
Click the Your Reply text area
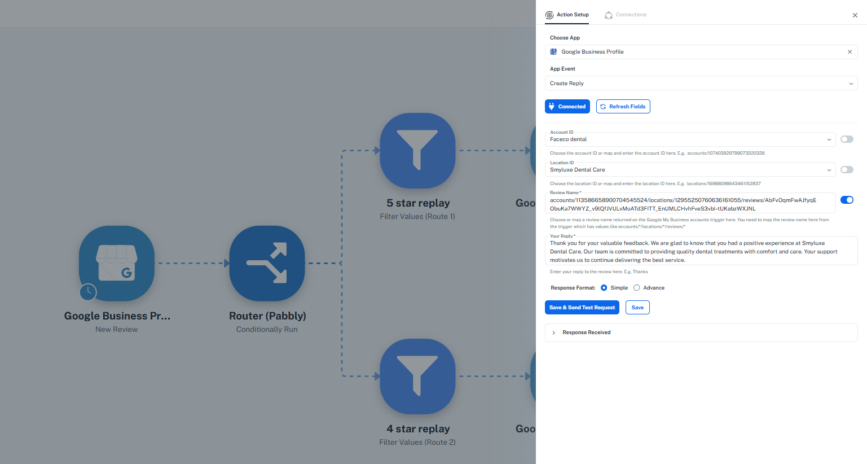(x=701, y=251)
